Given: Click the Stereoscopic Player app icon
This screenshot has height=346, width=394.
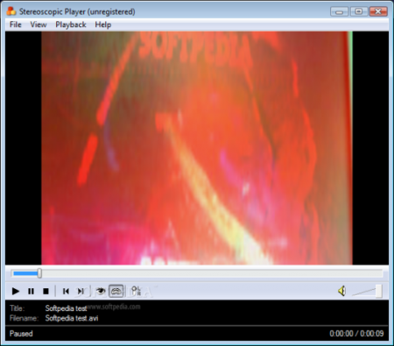Looking at the screenshot, I should point(11,11).
